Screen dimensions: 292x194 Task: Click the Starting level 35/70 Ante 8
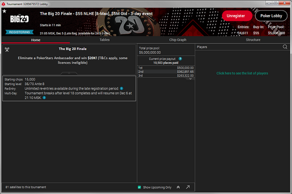point(35,84)
